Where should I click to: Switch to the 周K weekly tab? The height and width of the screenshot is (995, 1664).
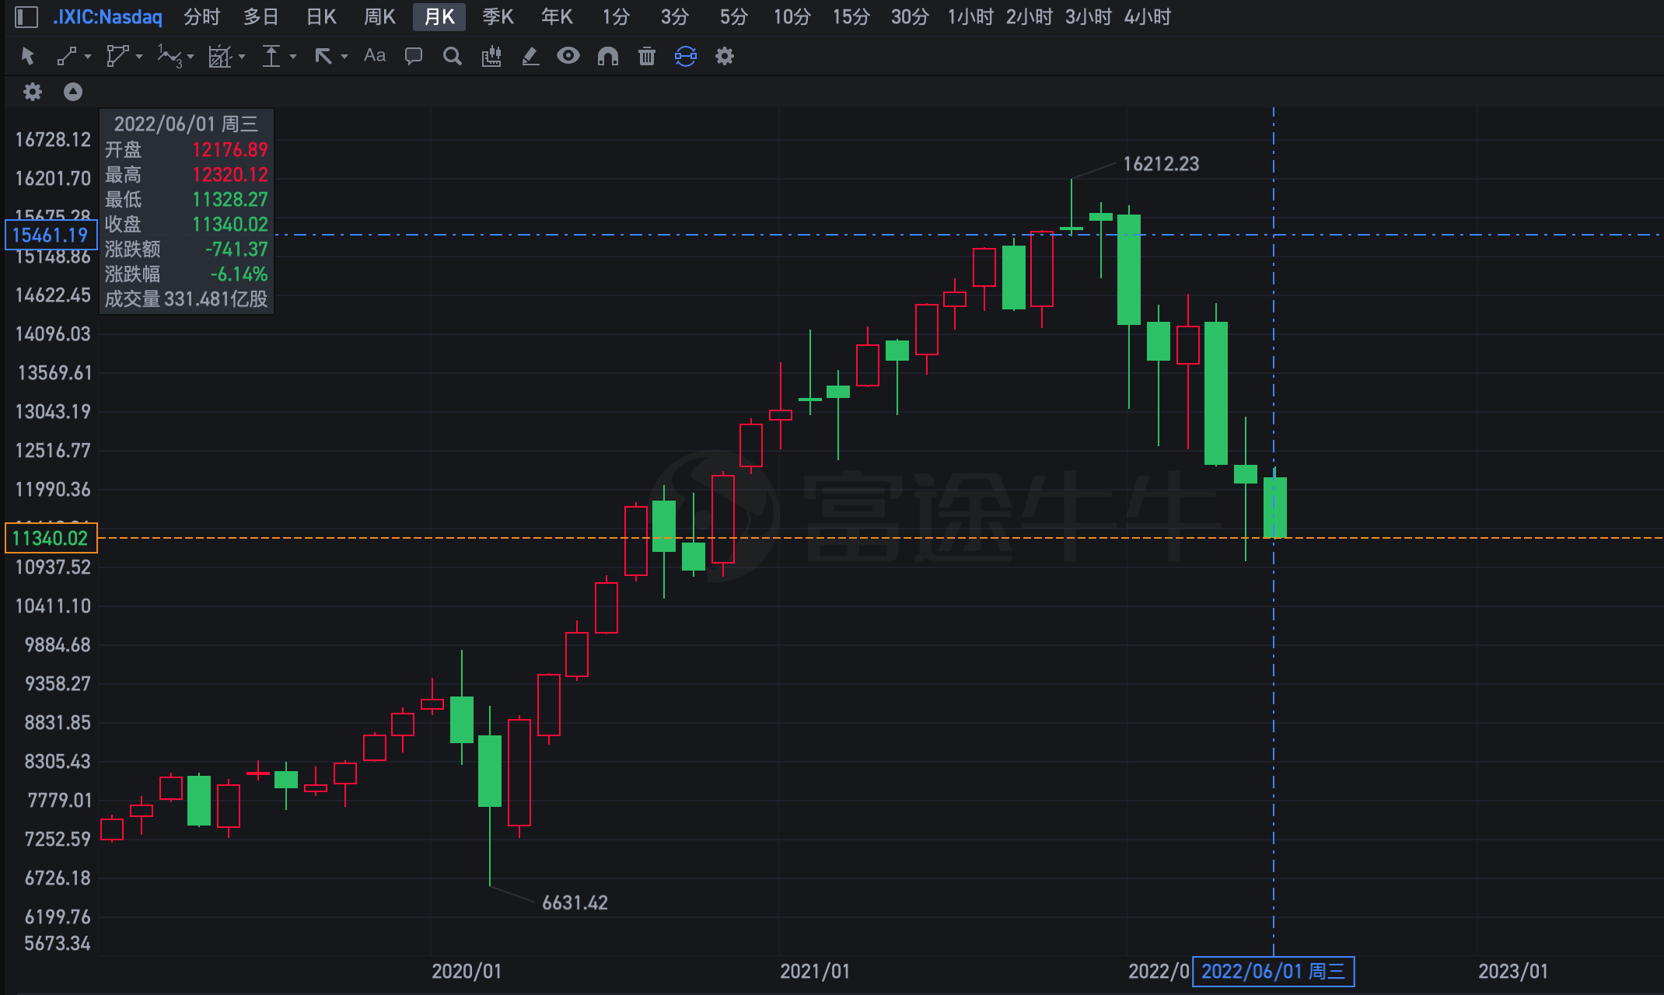[379, 16]
